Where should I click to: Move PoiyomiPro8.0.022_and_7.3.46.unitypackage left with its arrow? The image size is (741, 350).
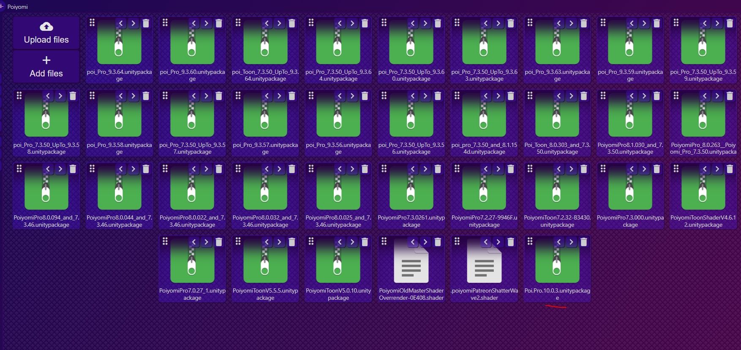click(194, 169)
